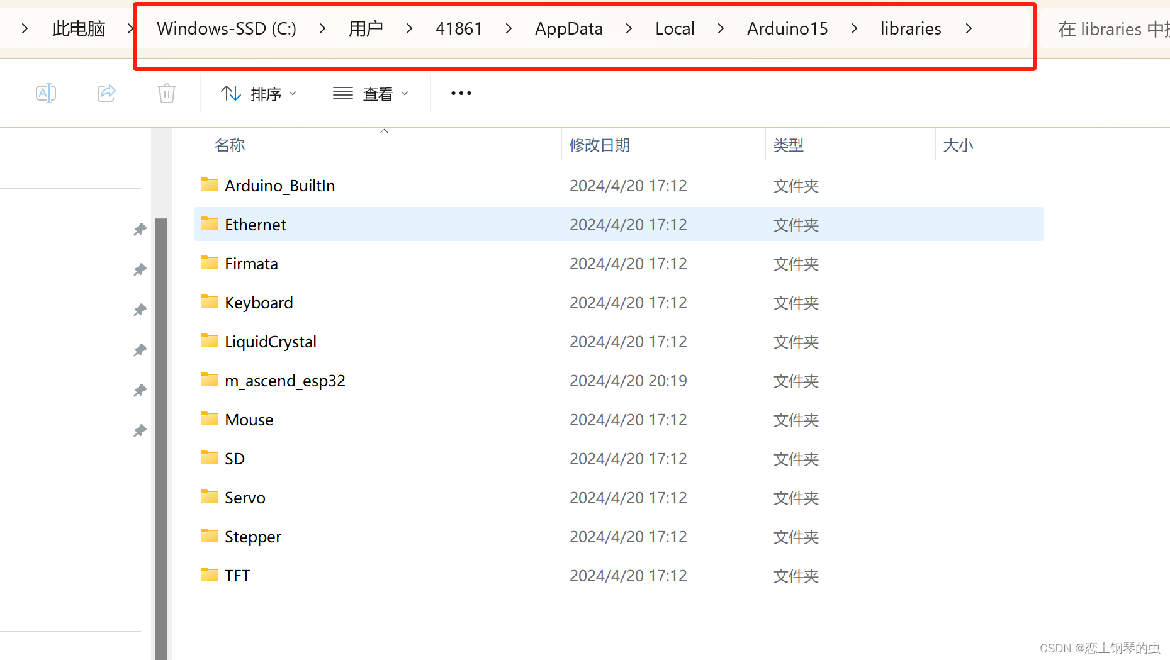Select the SD folder icon
This screenshot has width=1170, height=660.
click(210, 457)
